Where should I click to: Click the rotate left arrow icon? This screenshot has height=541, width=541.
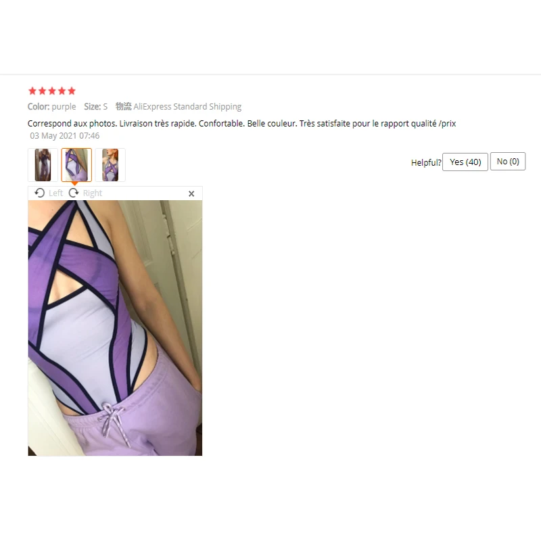(40, 193)
